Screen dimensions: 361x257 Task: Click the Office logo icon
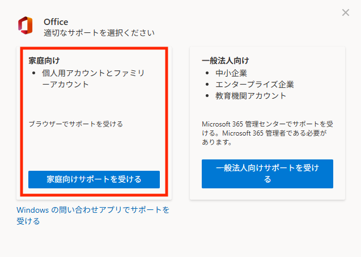pos(26,26)
